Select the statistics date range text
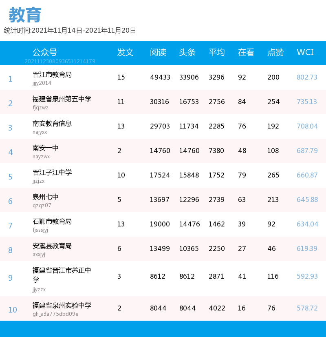Screen dimensions: 326x337 click(70, 31)
